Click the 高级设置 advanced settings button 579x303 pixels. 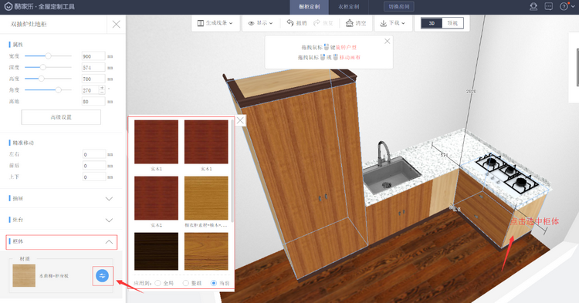(x=61, y=117)
